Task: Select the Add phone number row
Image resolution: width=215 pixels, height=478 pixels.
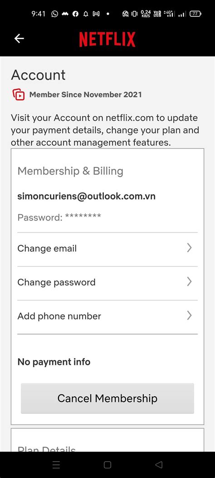Action: coord(107,317)
